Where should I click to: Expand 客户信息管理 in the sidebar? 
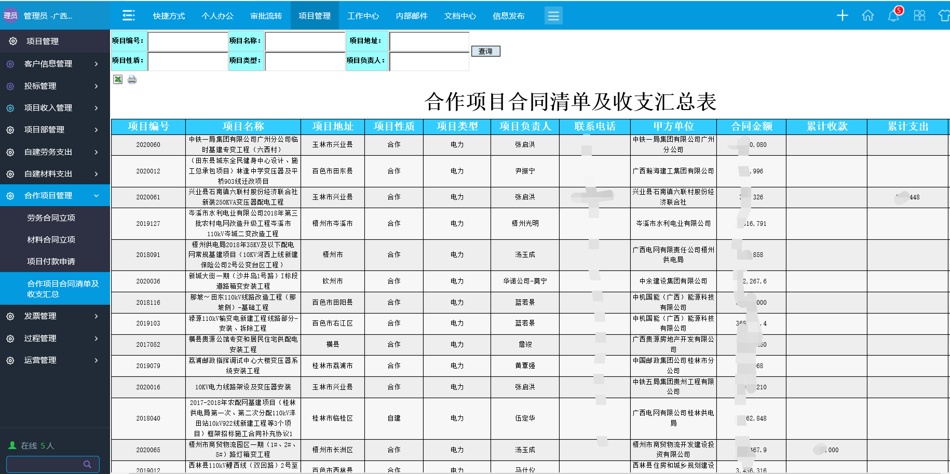pos(55,64)
